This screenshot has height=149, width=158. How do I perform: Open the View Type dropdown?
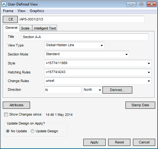[x=74, y=45]
